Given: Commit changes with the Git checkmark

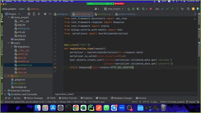Looking at the screenshot, I should pyautogui.click(x=167, y=9).
